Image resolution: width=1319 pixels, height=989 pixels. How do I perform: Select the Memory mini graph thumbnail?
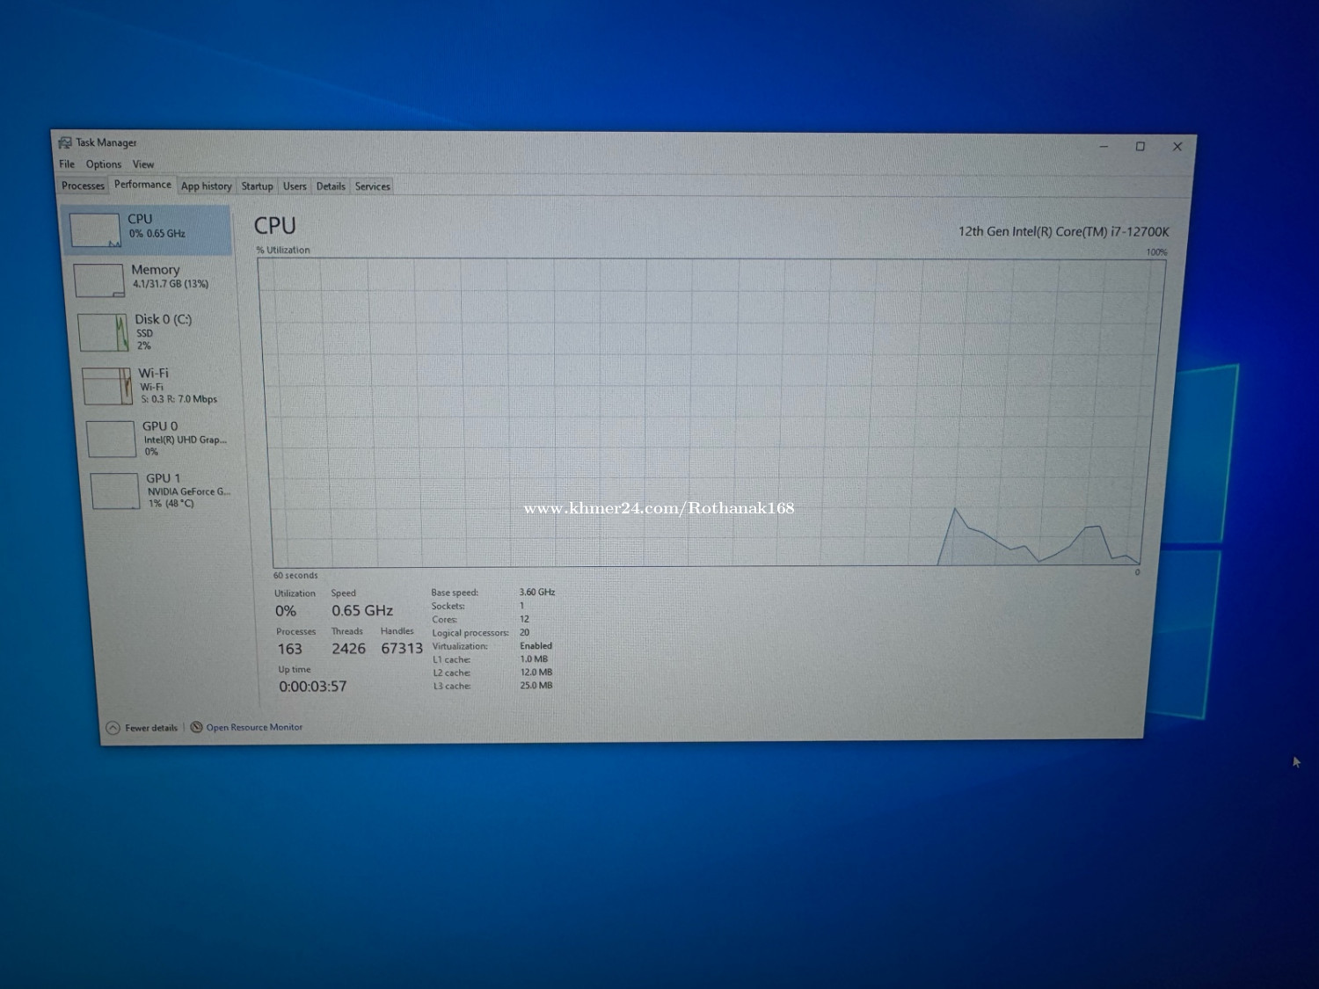coord(98,281)
